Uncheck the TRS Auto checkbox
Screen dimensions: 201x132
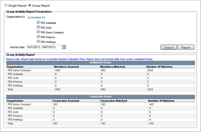point(38,27)
